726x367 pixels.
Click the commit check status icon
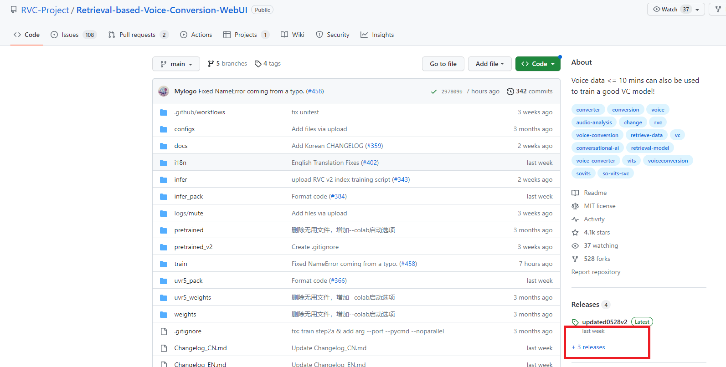coord(433,92)
